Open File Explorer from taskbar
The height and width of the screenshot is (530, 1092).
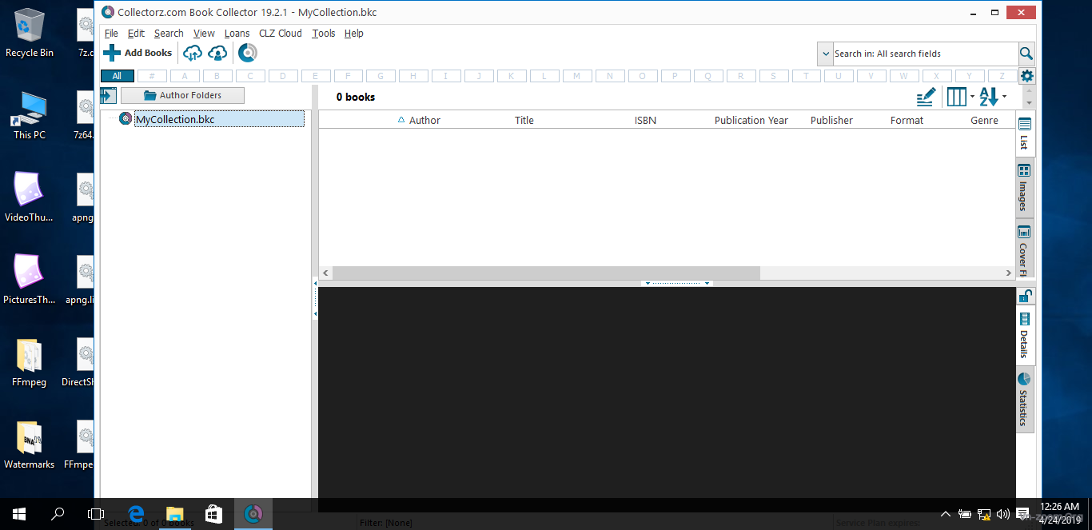click(175, 514)
